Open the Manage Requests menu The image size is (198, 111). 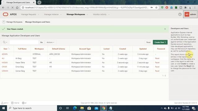tap(30, 14)
